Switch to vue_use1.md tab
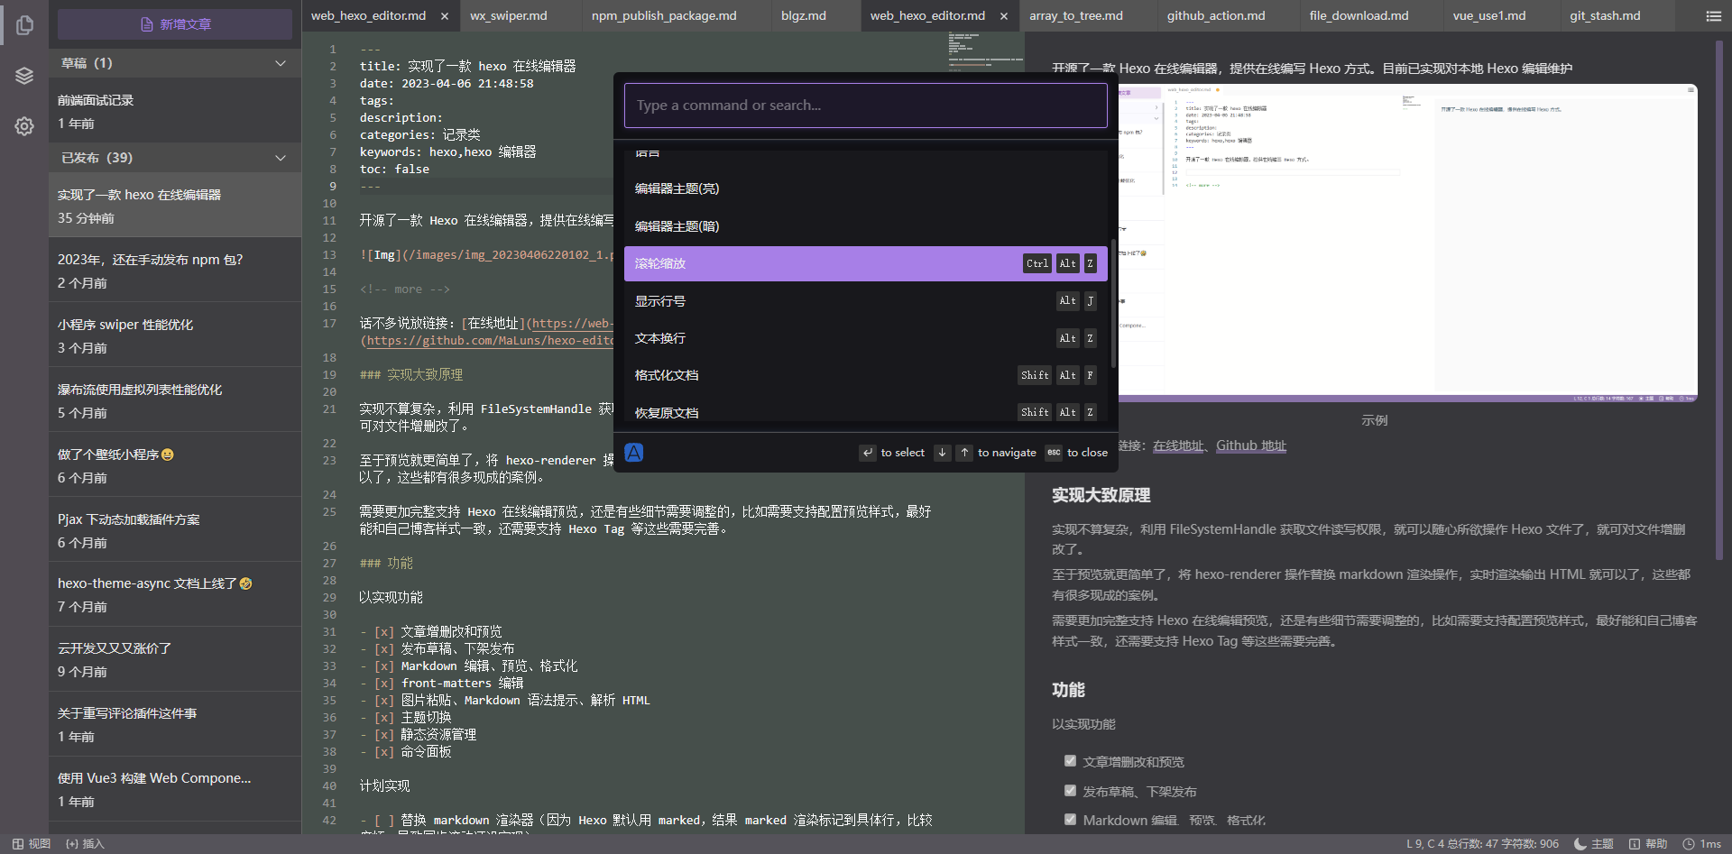The image size is (1732, 854). tap(1500, 16)
